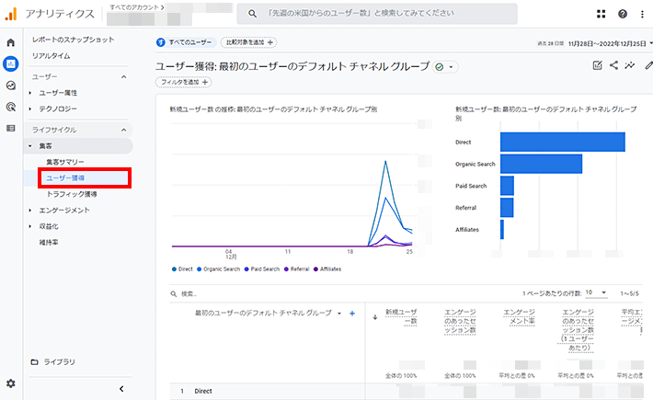Screen dimensions: 653x400
Task: Open the rows per page dropdown showing 10
Action: [596, 293]
